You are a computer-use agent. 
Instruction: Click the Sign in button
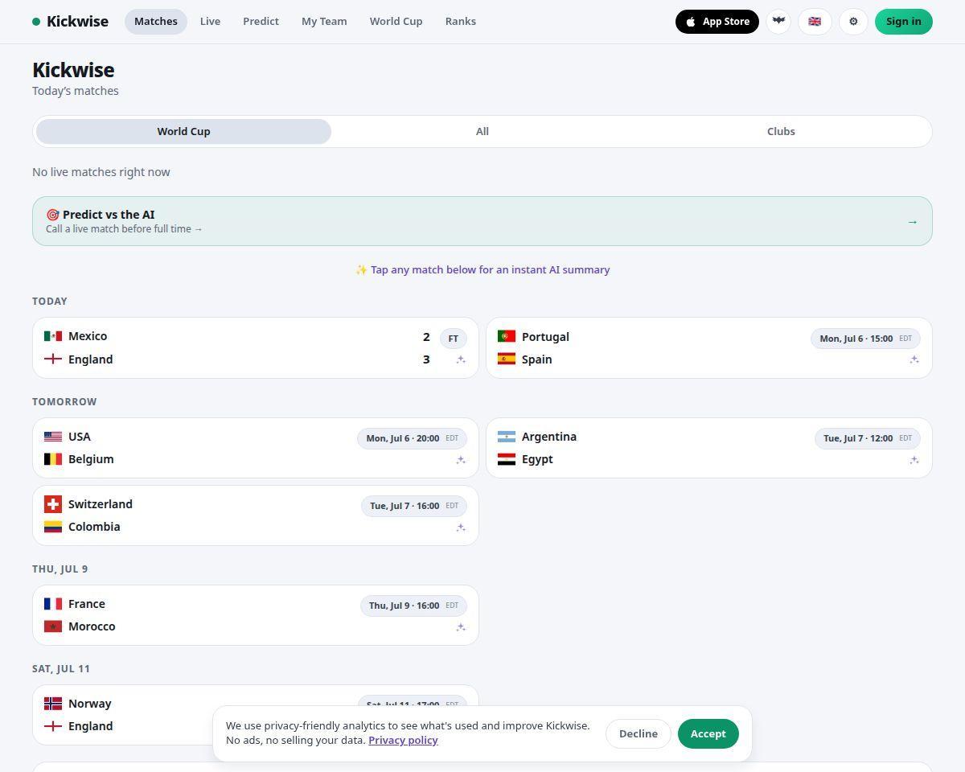point(904,22)
